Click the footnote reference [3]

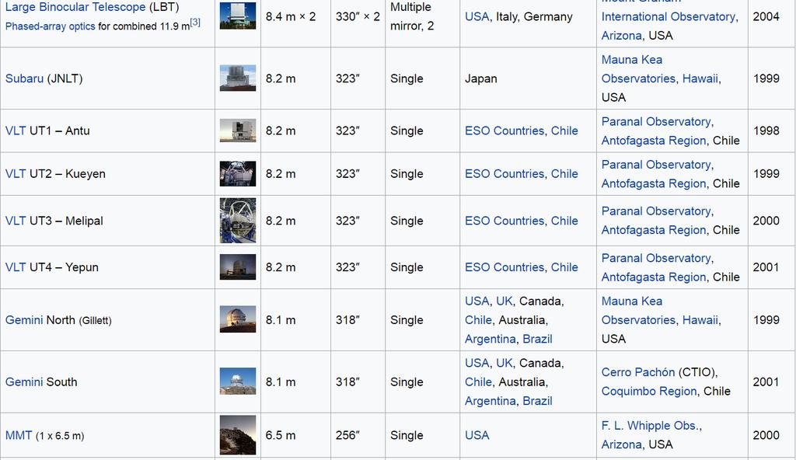click(x=195, y=23)
